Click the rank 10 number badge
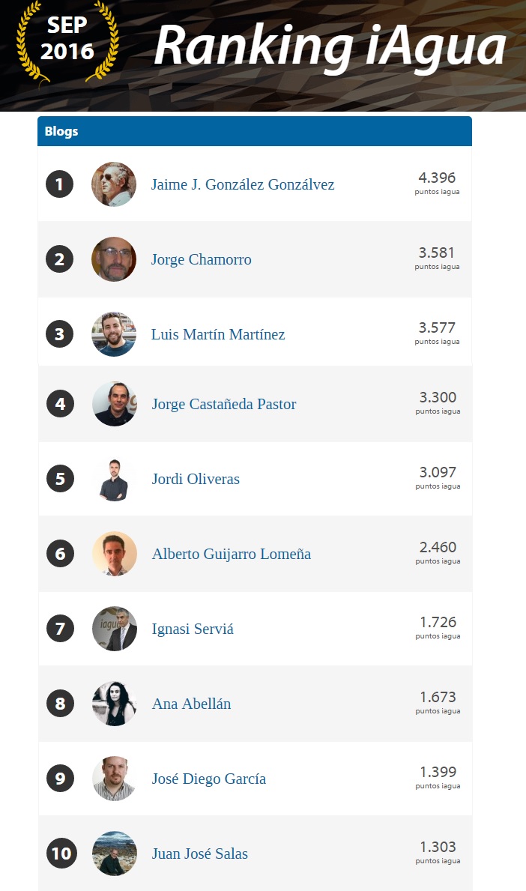Screen dimensions: 526x891 pyautogui.click(x=61, y=854)
